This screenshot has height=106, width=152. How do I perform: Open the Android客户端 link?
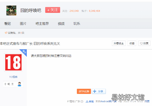pos(108,101)
